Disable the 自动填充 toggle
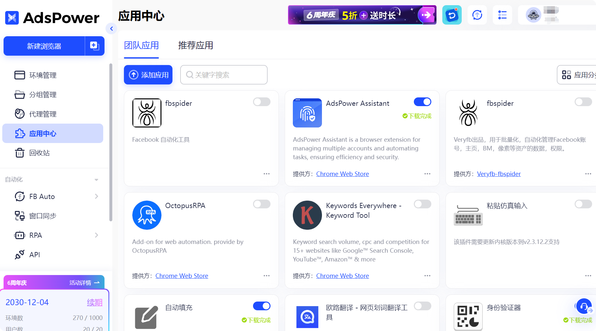Viewport: 596px width, 331px height. [262, 306]
